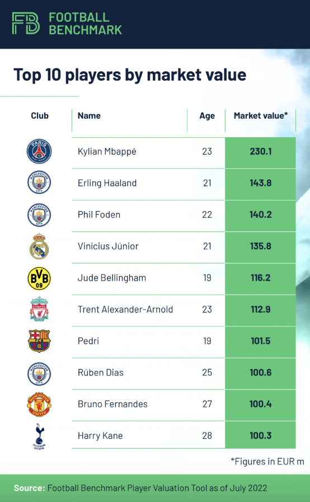Click the FC Barcelona club crest
The height and width of the screenshot is (502, 310).
[x=39, y=341]
